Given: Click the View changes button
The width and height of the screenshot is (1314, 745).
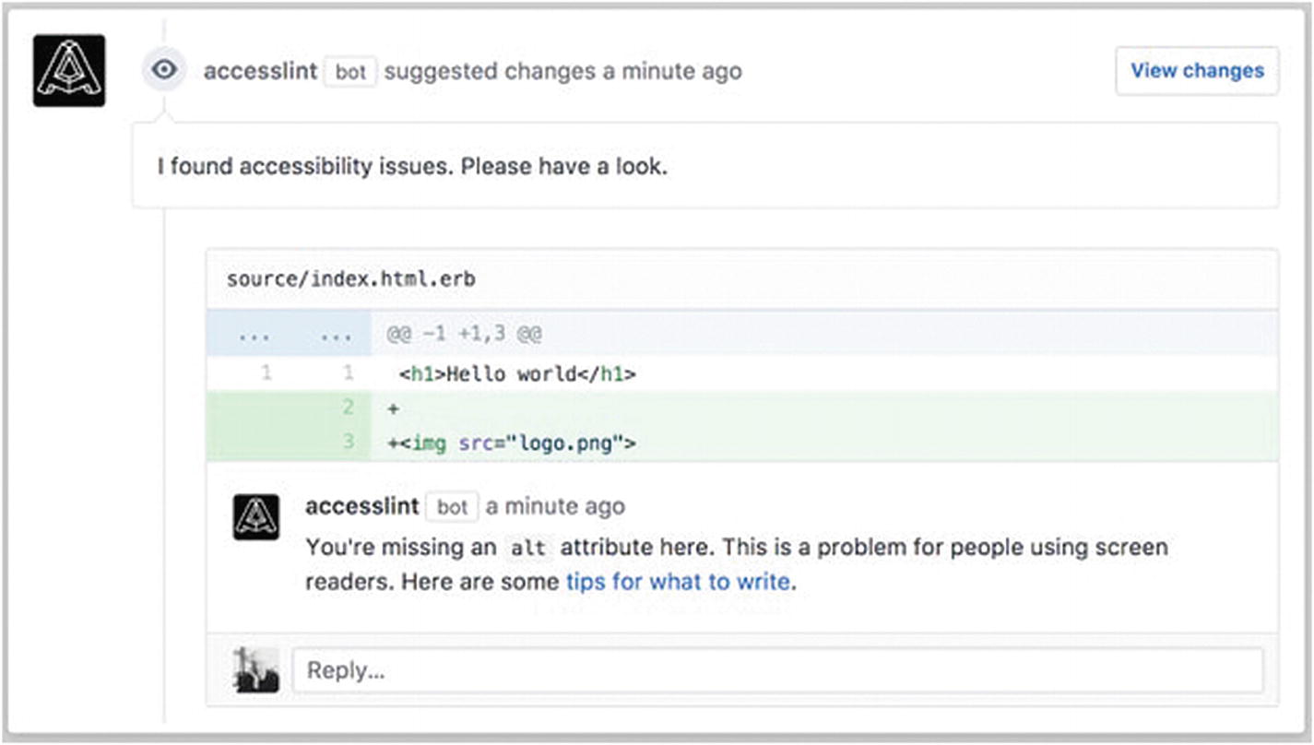Looking at the screenshot, I should (x=1197, y=71).
